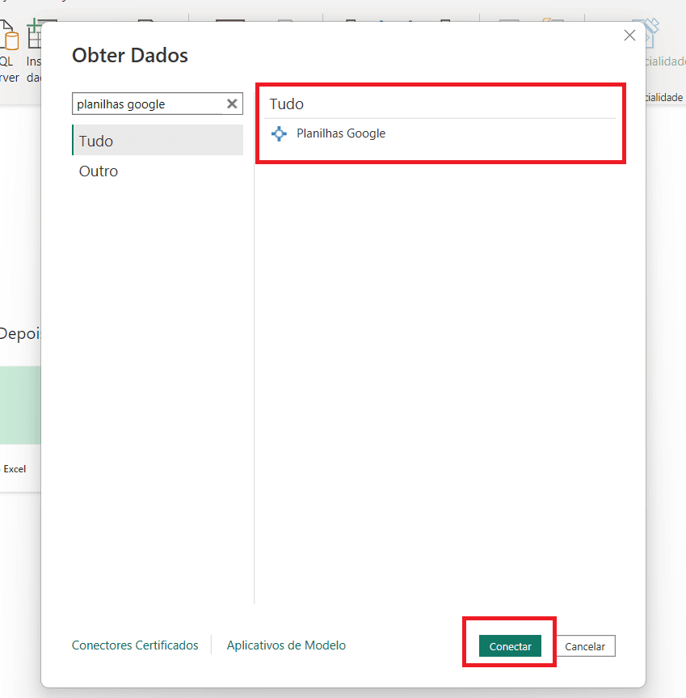Close the Obter Dados dialog

pos(629,36)
